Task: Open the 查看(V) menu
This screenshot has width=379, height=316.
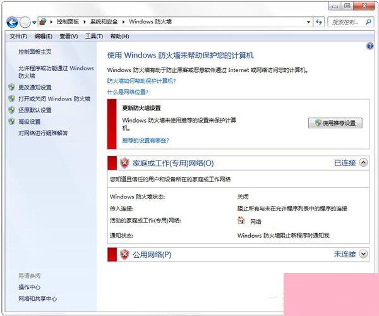Action: 69,37
